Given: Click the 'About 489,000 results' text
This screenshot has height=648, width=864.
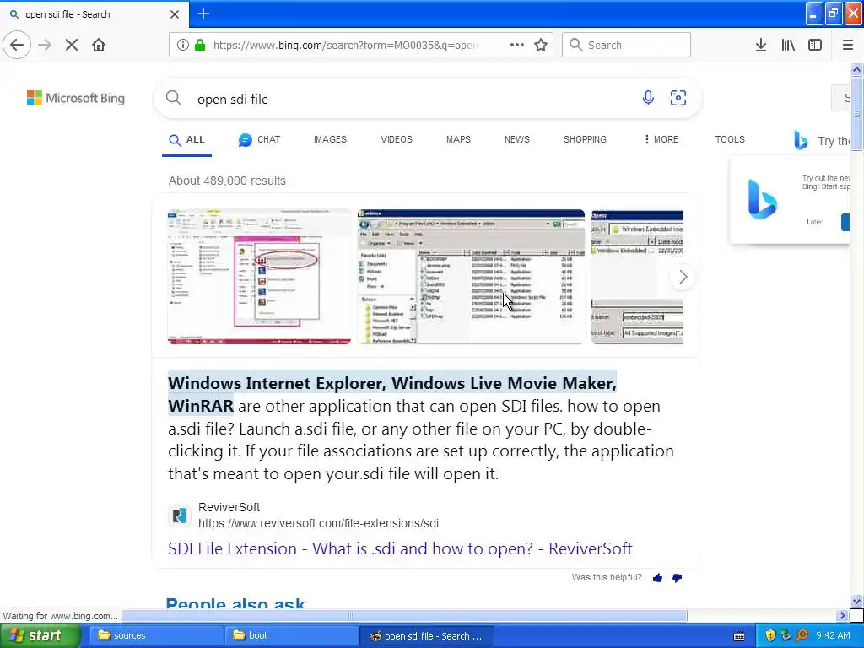Looking at the screenshot, I should pos(227,181).
